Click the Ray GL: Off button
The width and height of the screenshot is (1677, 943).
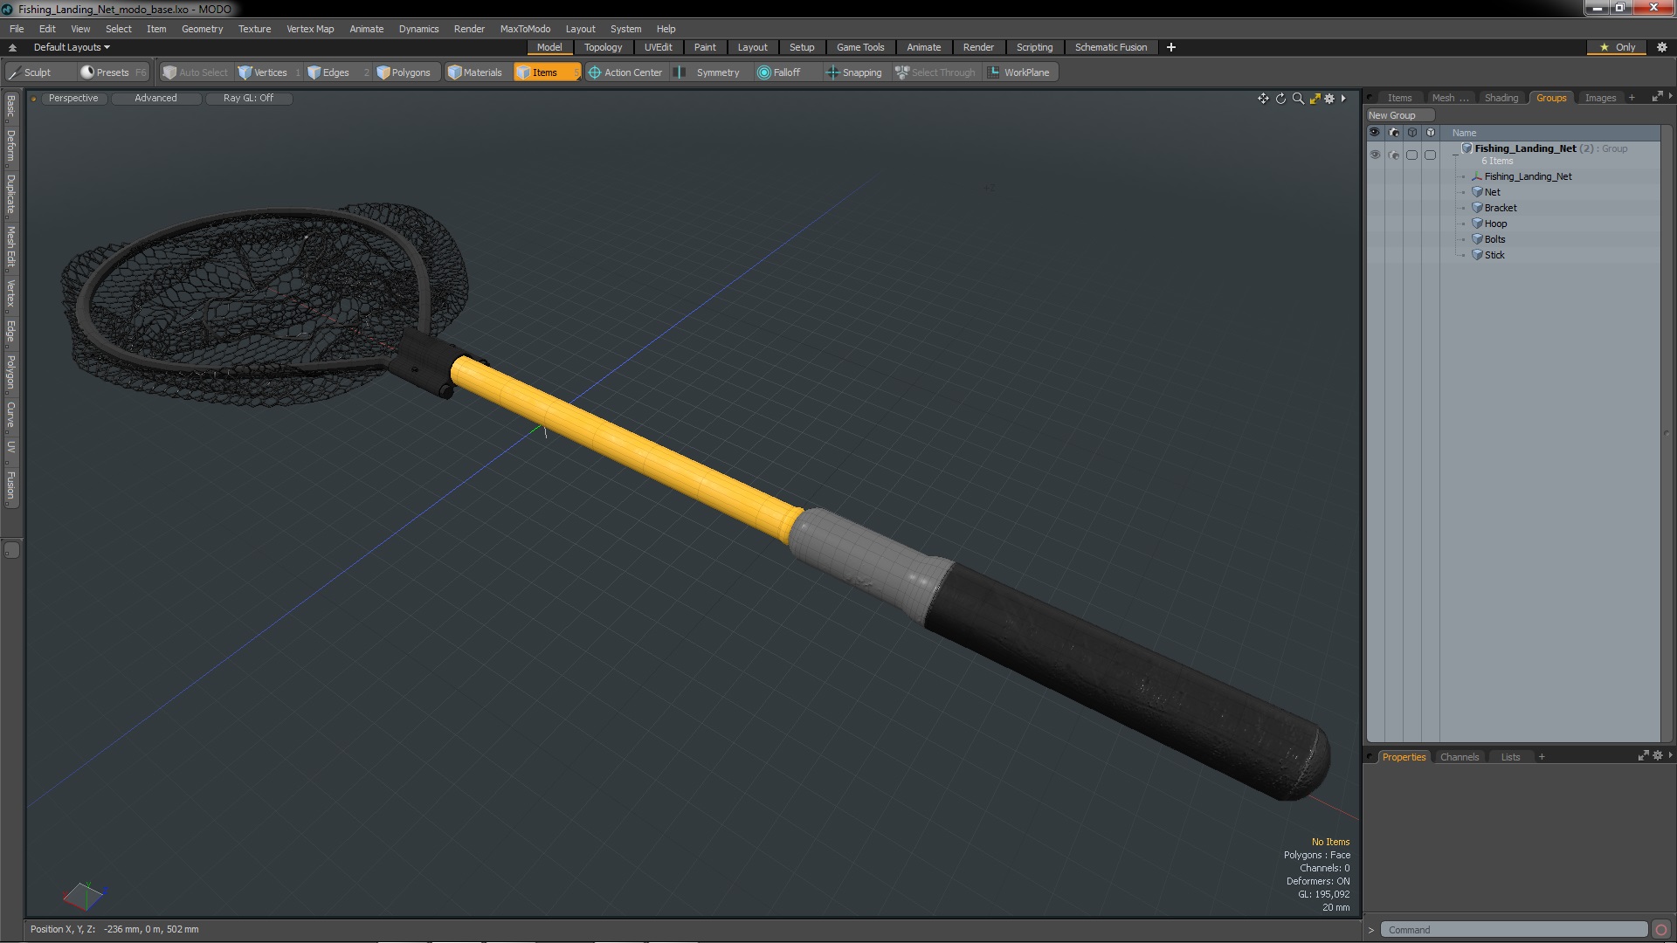click(x=248, y=98)
